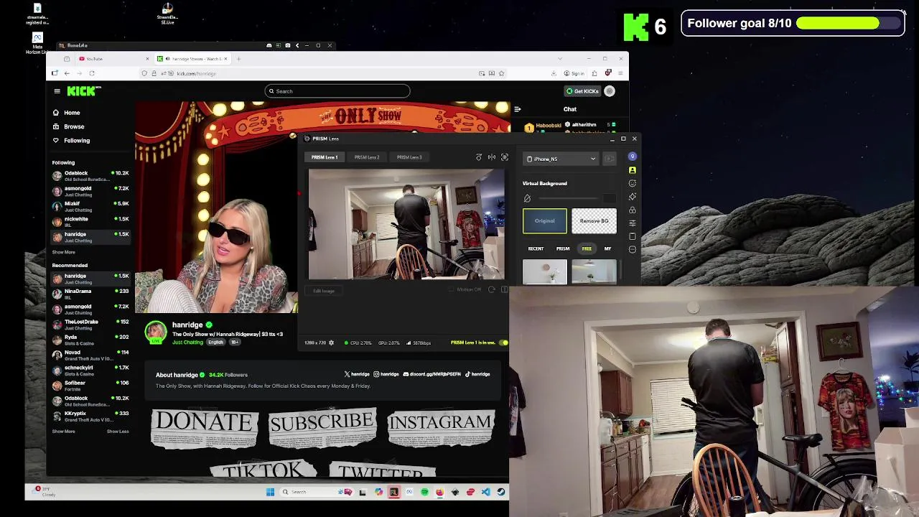Toggle the PRISM Lens 1 in use switch
The image size is (919, 517).
click(503, 343)
